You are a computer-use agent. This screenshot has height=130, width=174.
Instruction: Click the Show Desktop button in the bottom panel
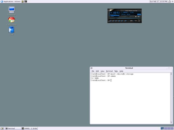click(2, 128)
